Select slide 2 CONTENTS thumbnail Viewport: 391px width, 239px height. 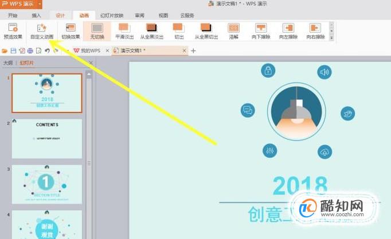point(47,139)
